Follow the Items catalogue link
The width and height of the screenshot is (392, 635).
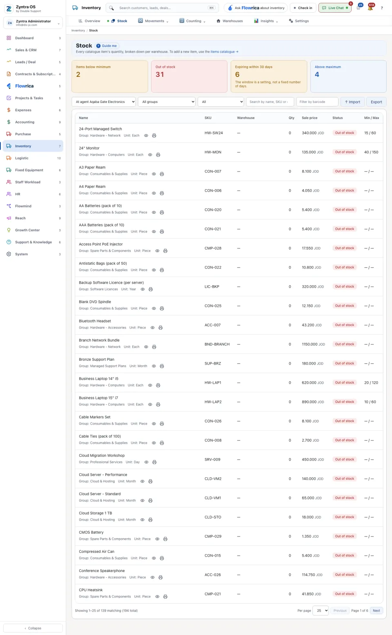[x=225, y=52]
